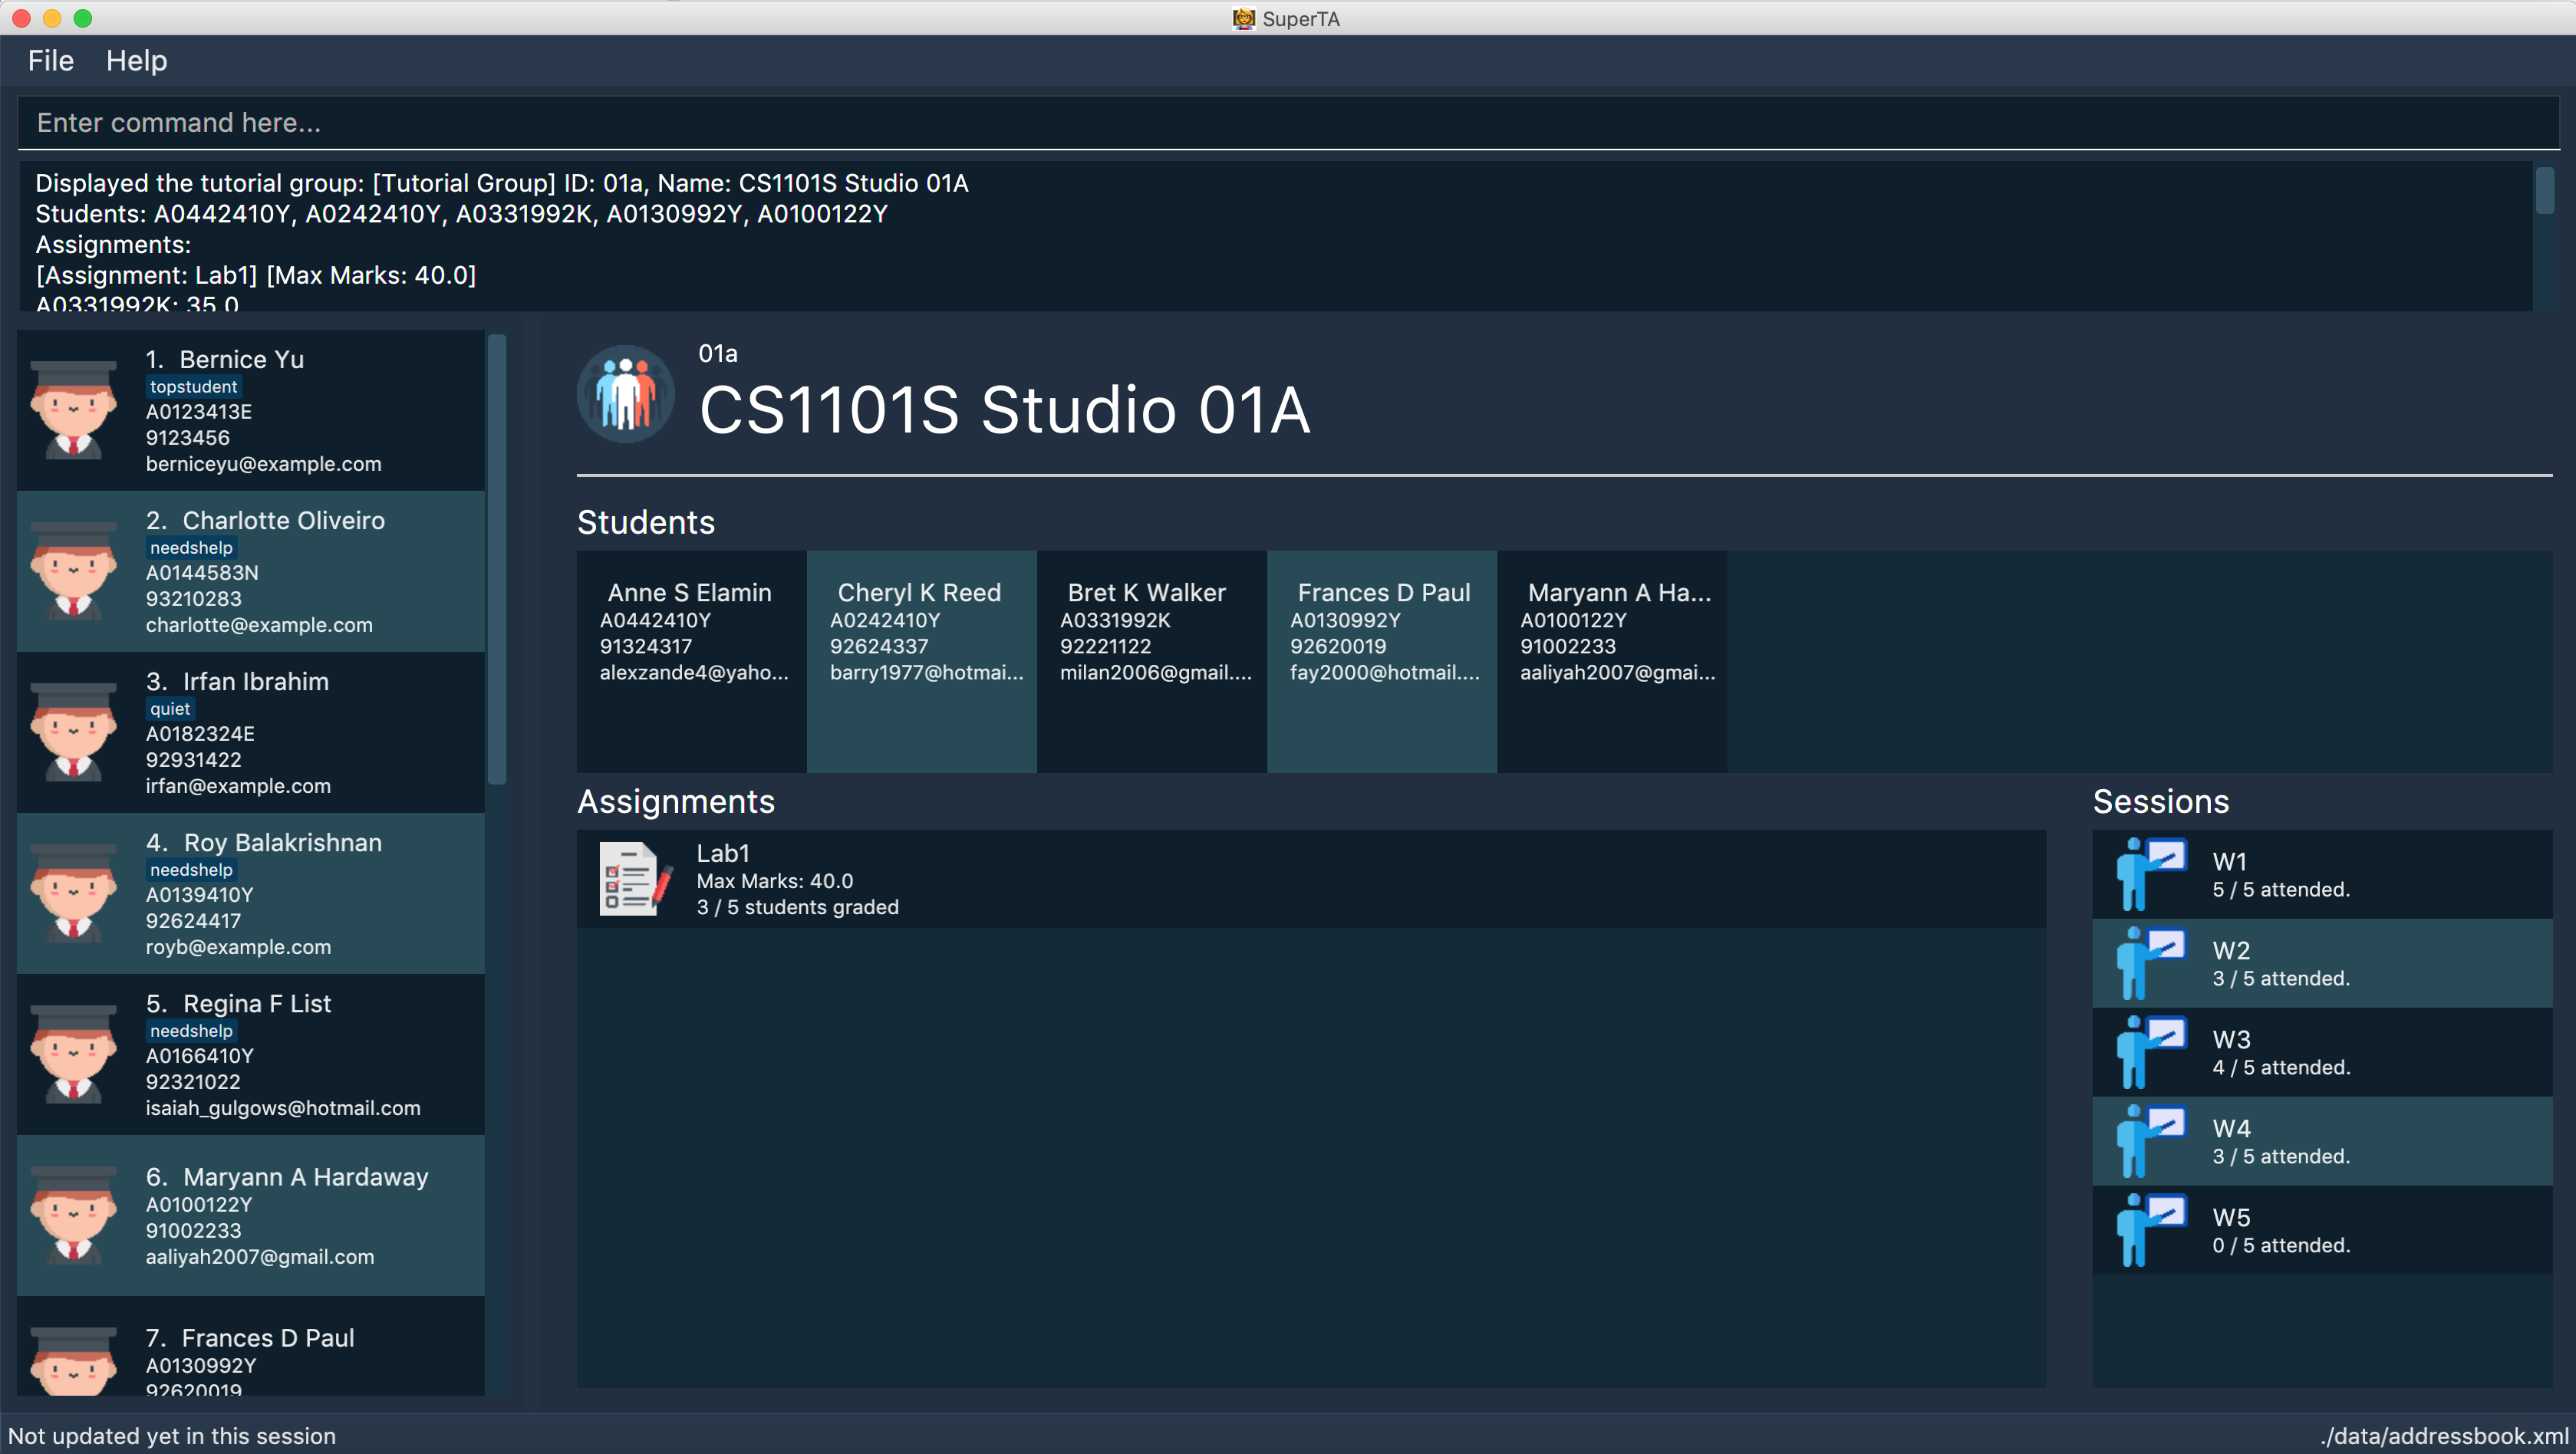Click matric number A0123413E
Viewport: 2576px width, 1454px height.
199,412
